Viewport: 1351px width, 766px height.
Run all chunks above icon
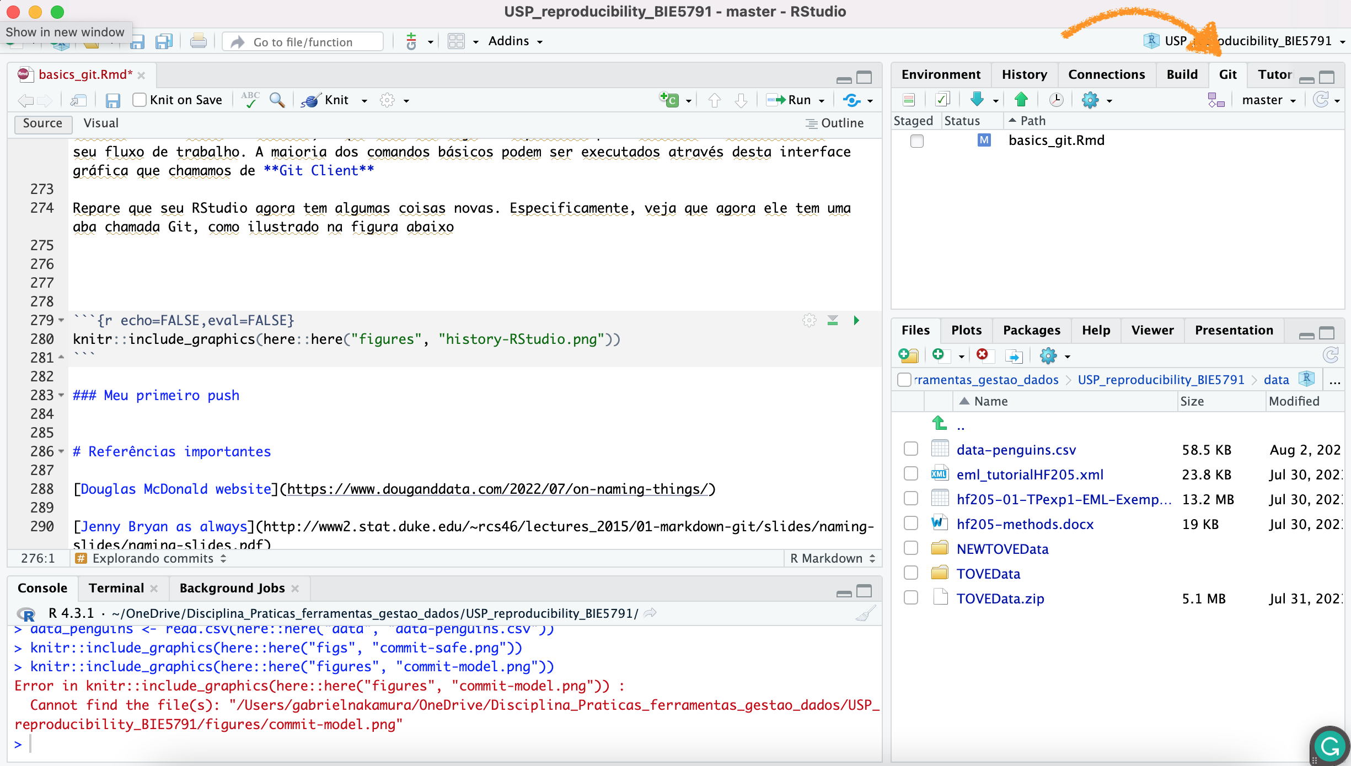click(x=833, y=320)
